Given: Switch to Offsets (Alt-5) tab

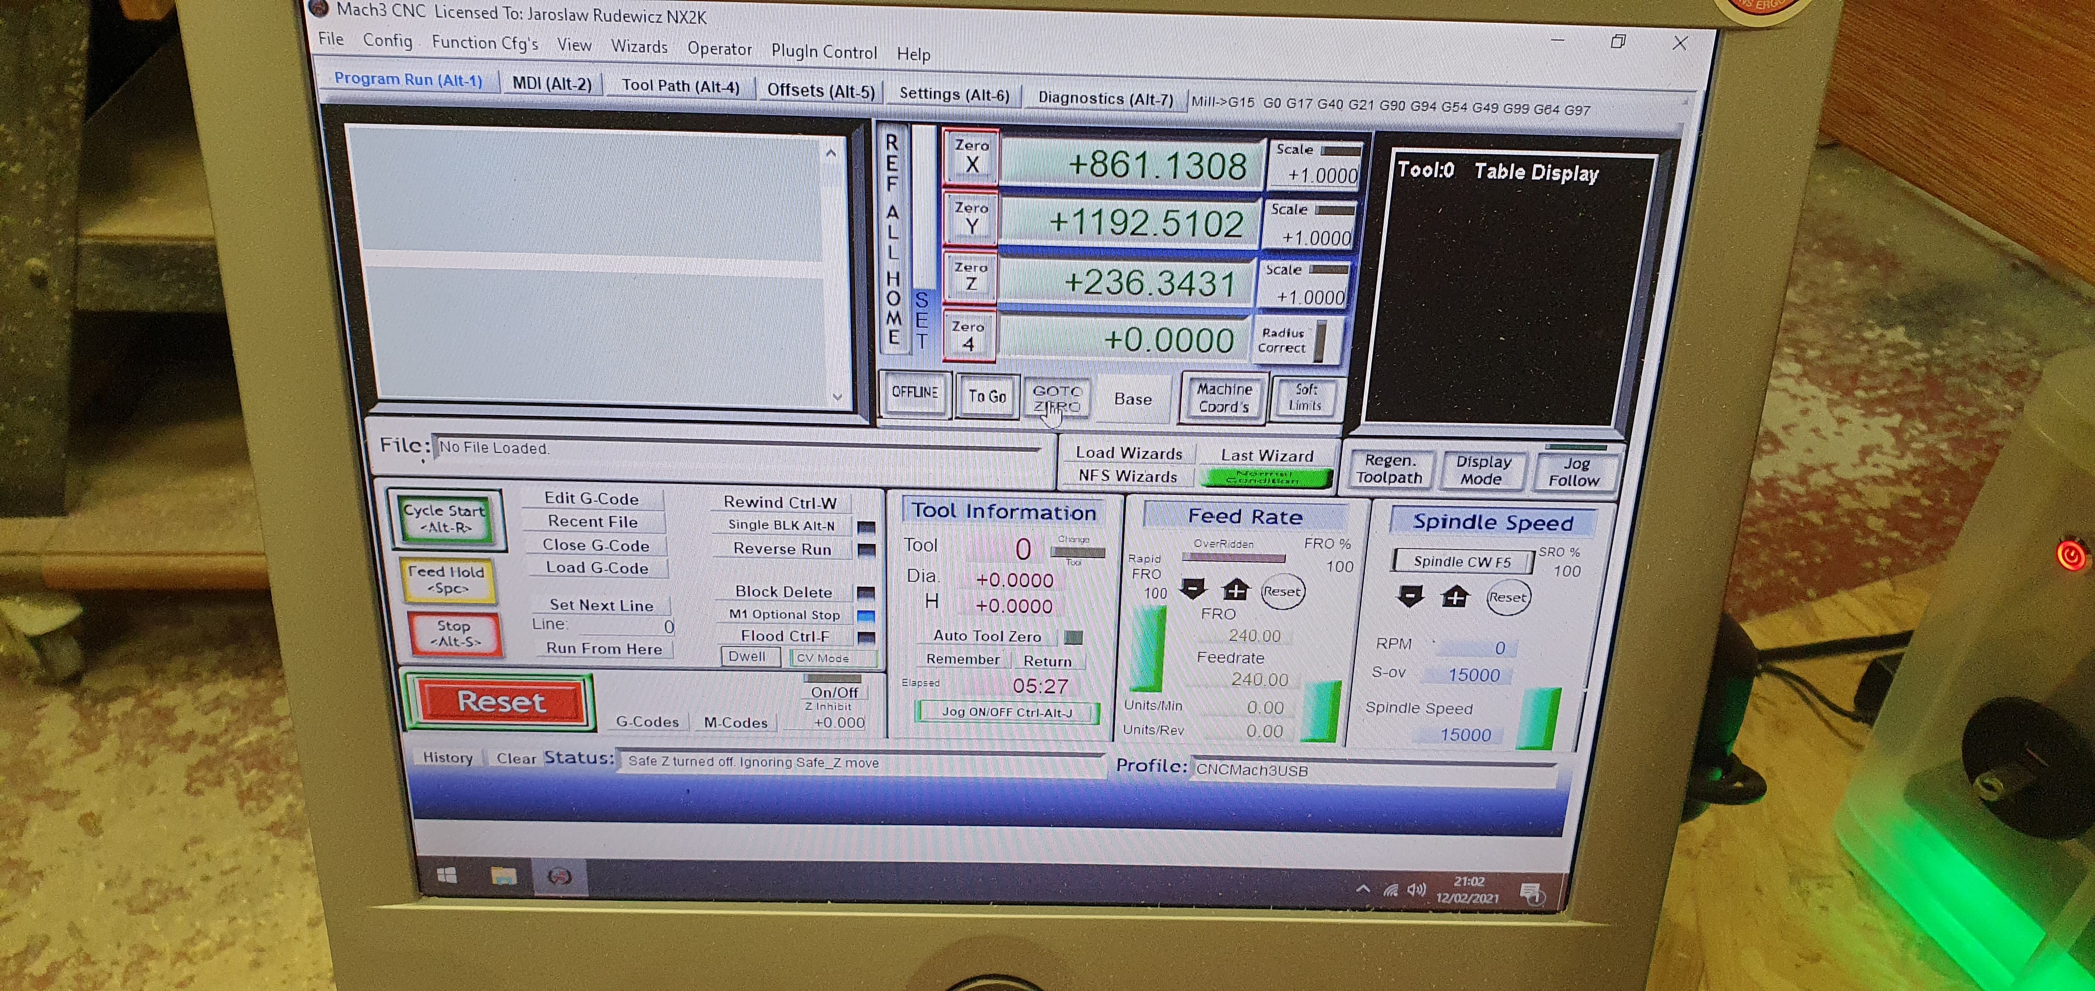Looking at the screenshot, I should coord(820,90).
